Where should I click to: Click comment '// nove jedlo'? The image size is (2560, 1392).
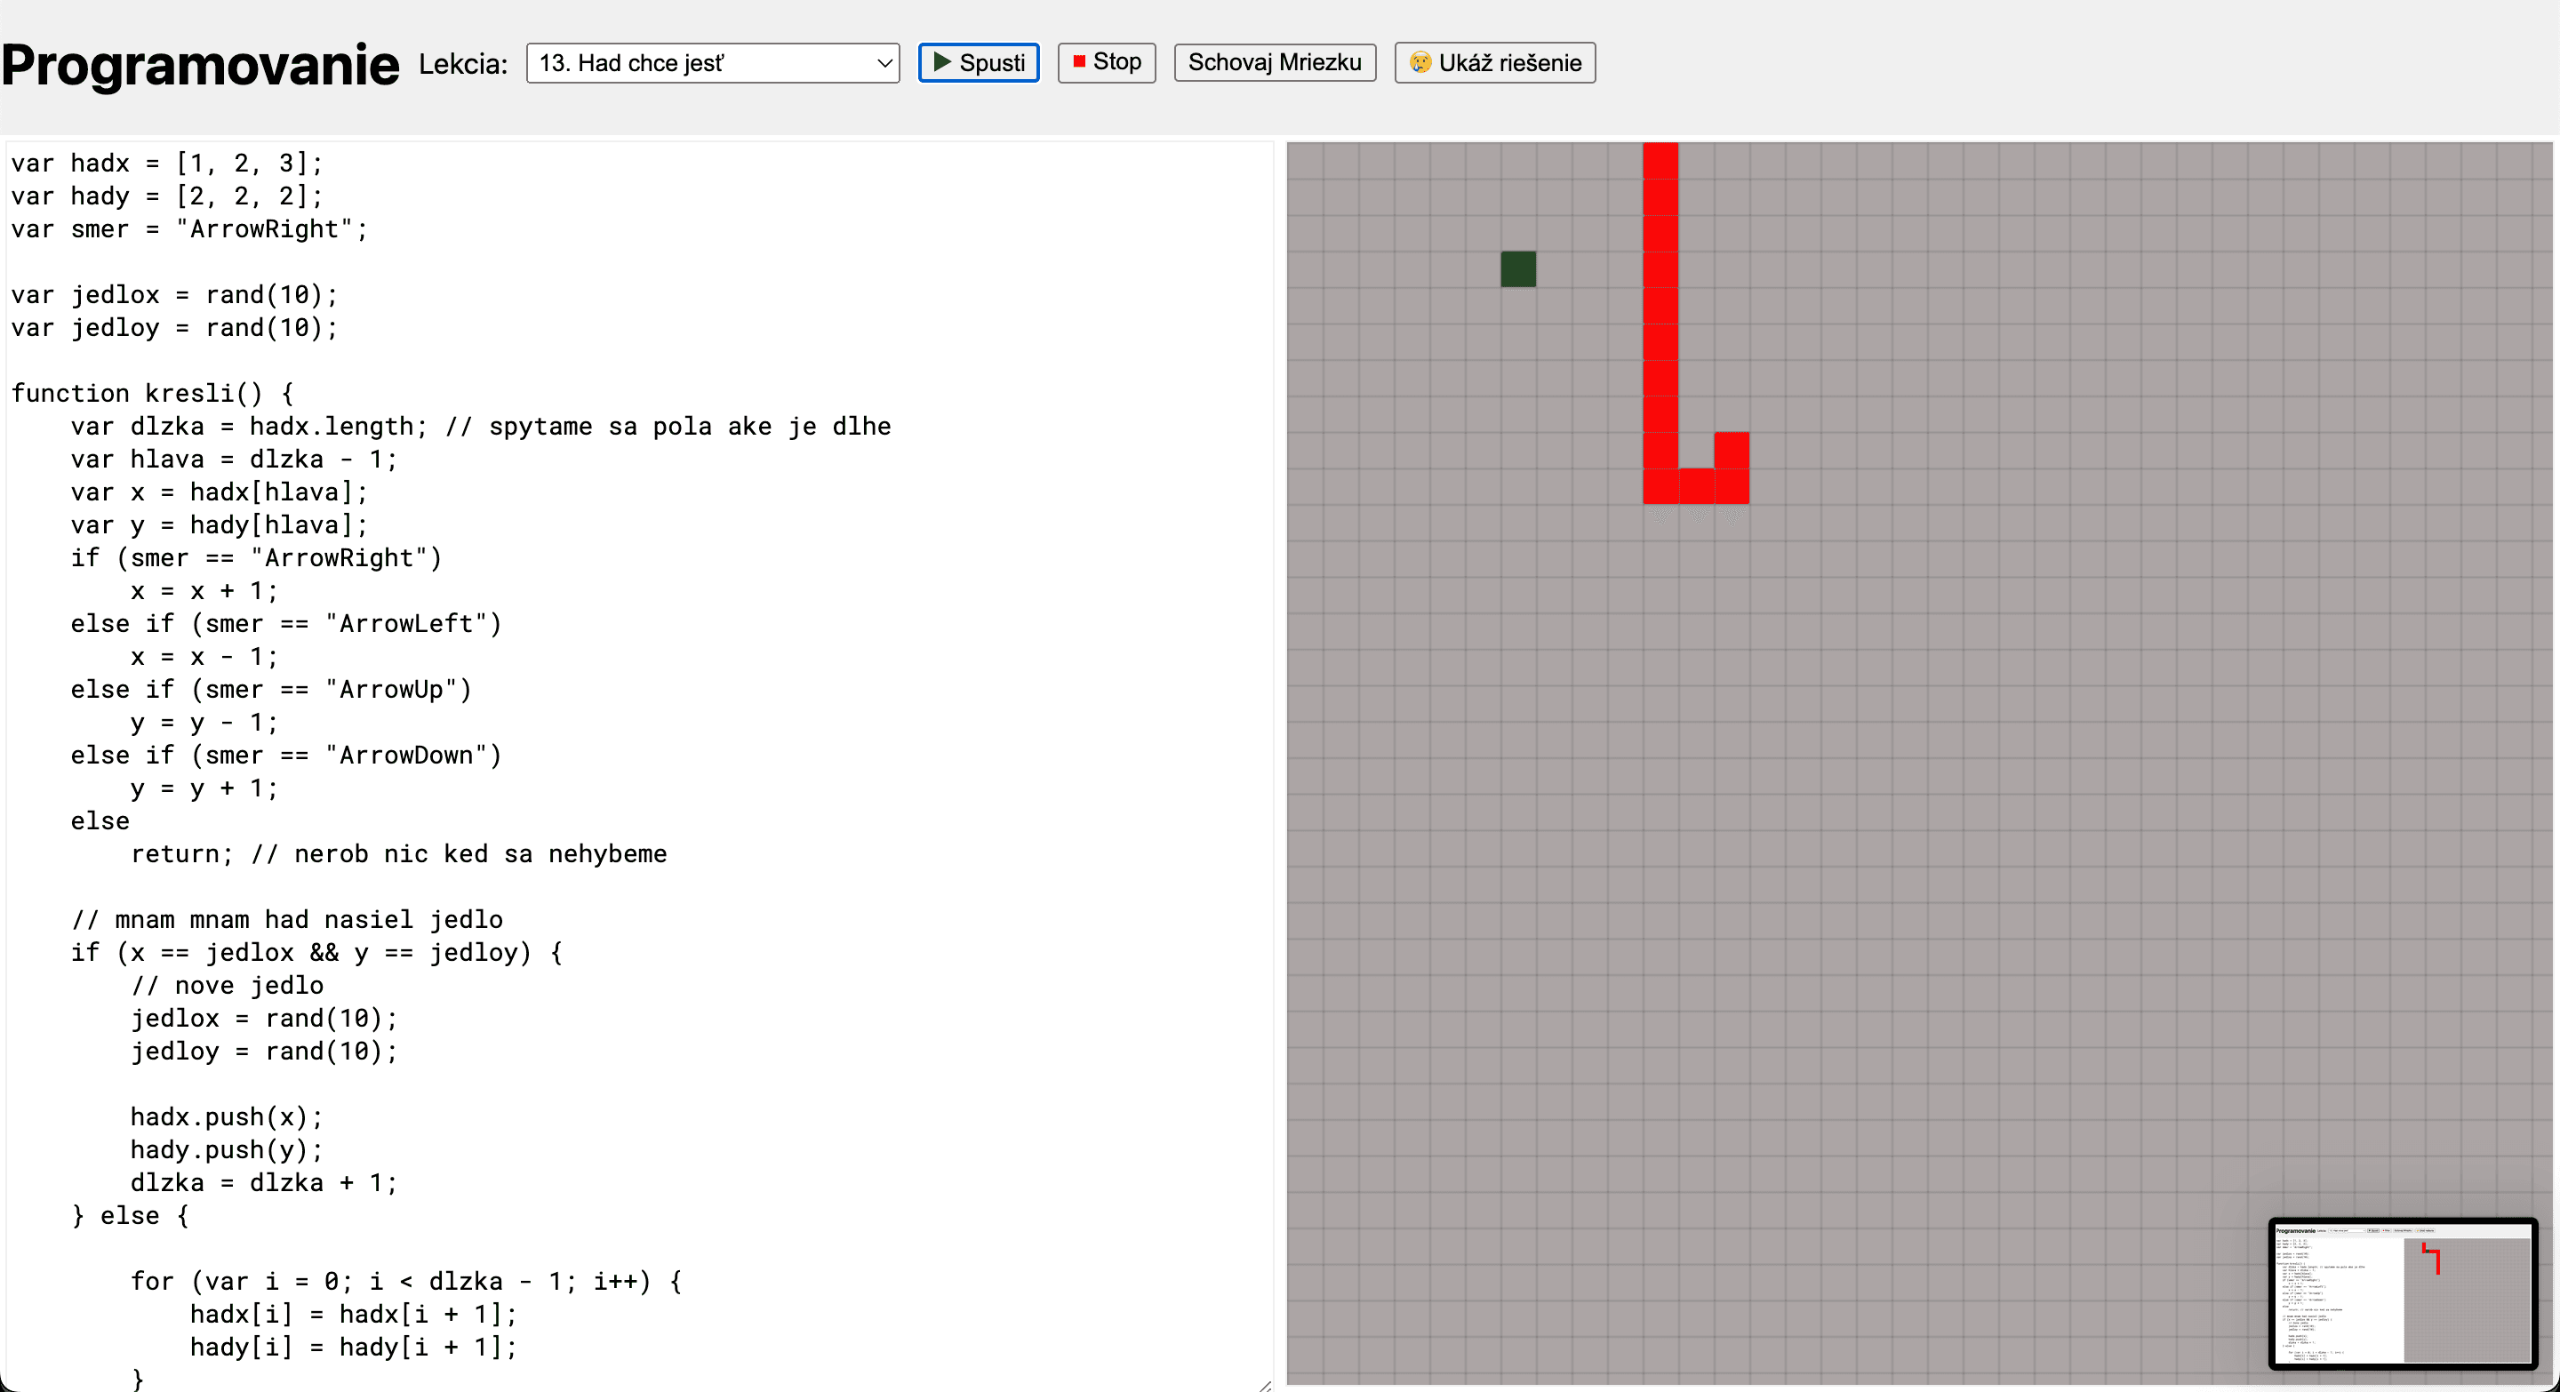[228, 985]
